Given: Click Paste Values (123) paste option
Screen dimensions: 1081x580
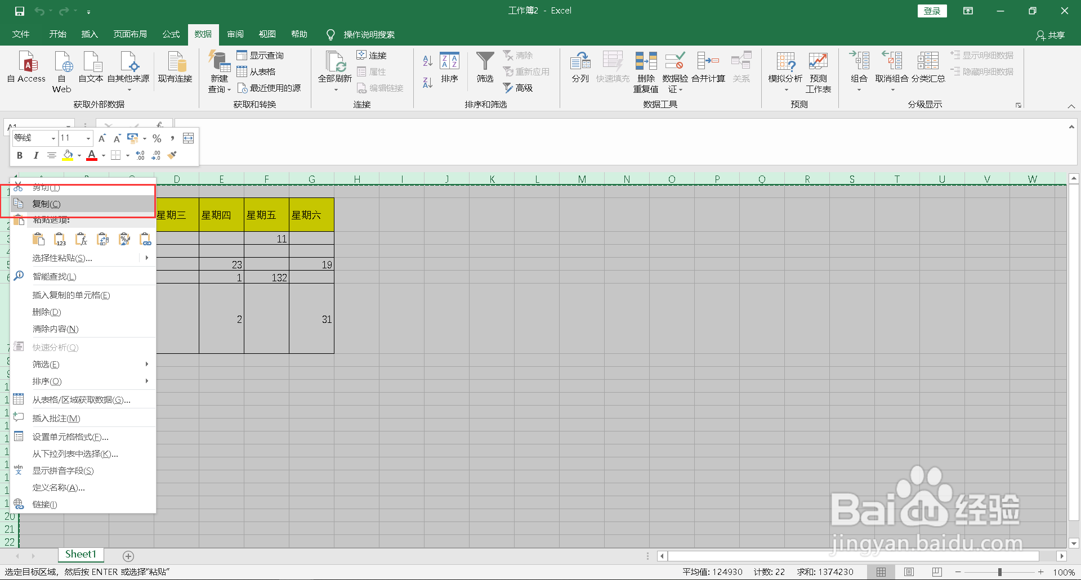Looking at the screenshot, I should 60,240.
